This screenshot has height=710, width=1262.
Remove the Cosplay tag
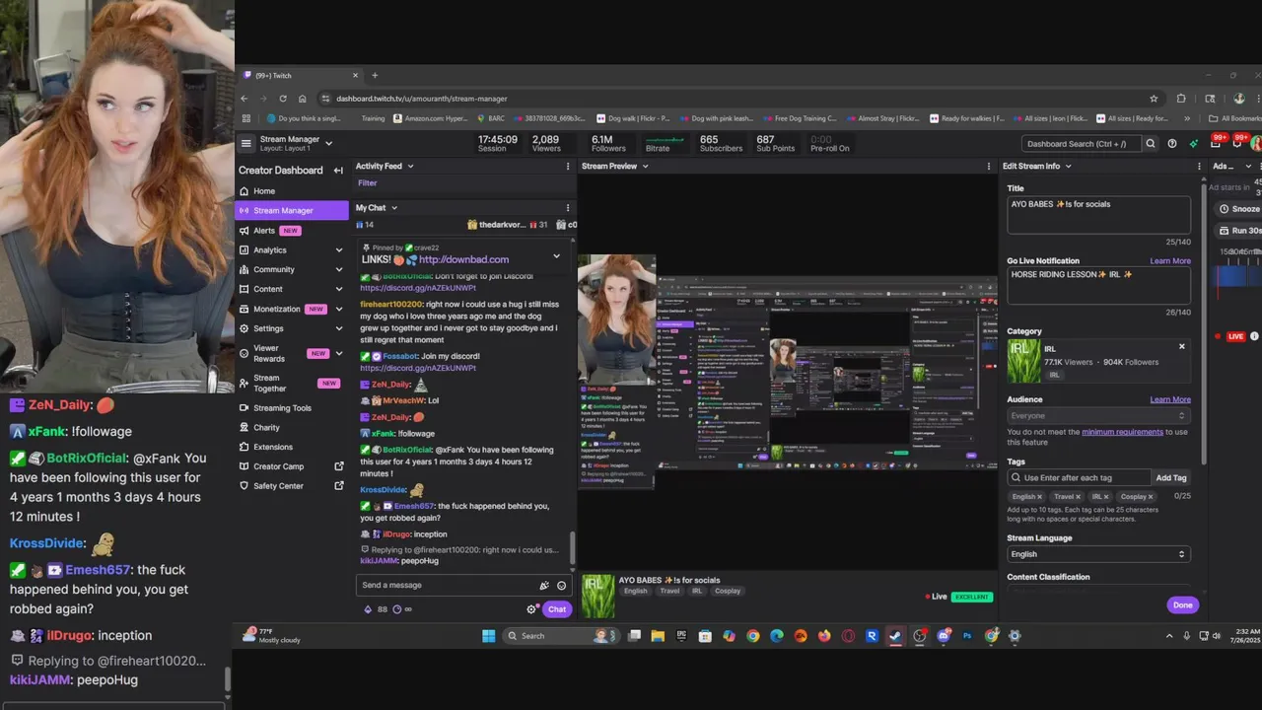pos(1151,497)
